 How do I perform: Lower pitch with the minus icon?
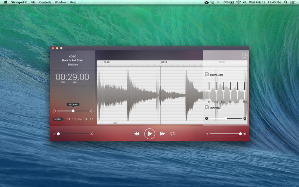pyautogui.click(x=54, y=111)
